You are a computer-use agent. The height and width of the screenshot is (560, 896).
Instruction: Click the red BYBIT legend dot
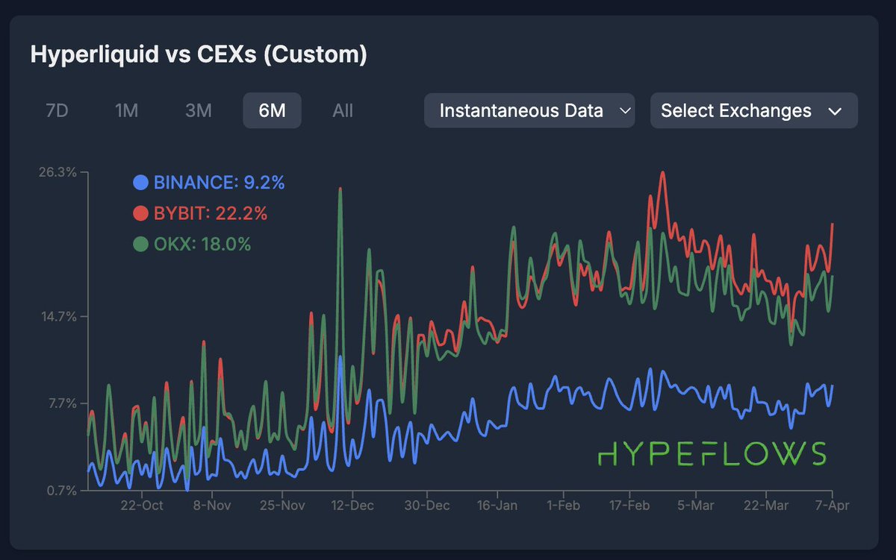pyautogui.click(x=140, y=213)
